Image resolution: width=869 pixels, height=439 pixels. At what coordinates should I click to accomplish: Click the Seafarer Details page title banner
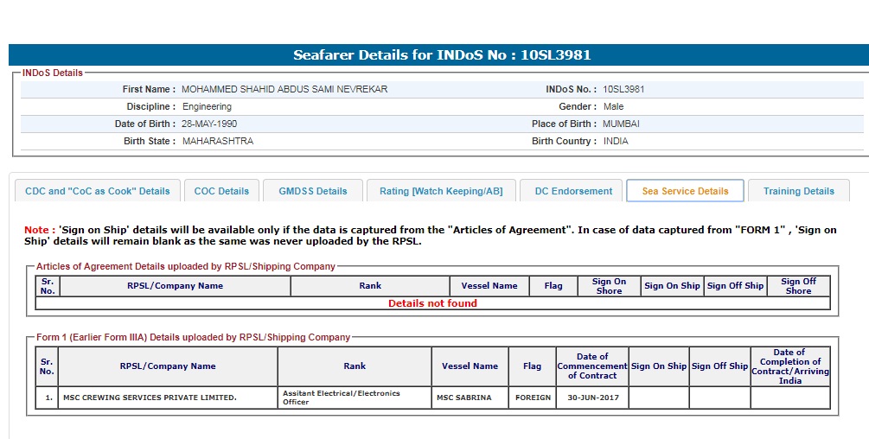pos(441,55)
